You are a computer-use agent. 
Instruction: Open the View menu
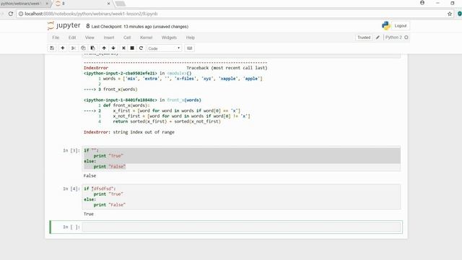90,38
